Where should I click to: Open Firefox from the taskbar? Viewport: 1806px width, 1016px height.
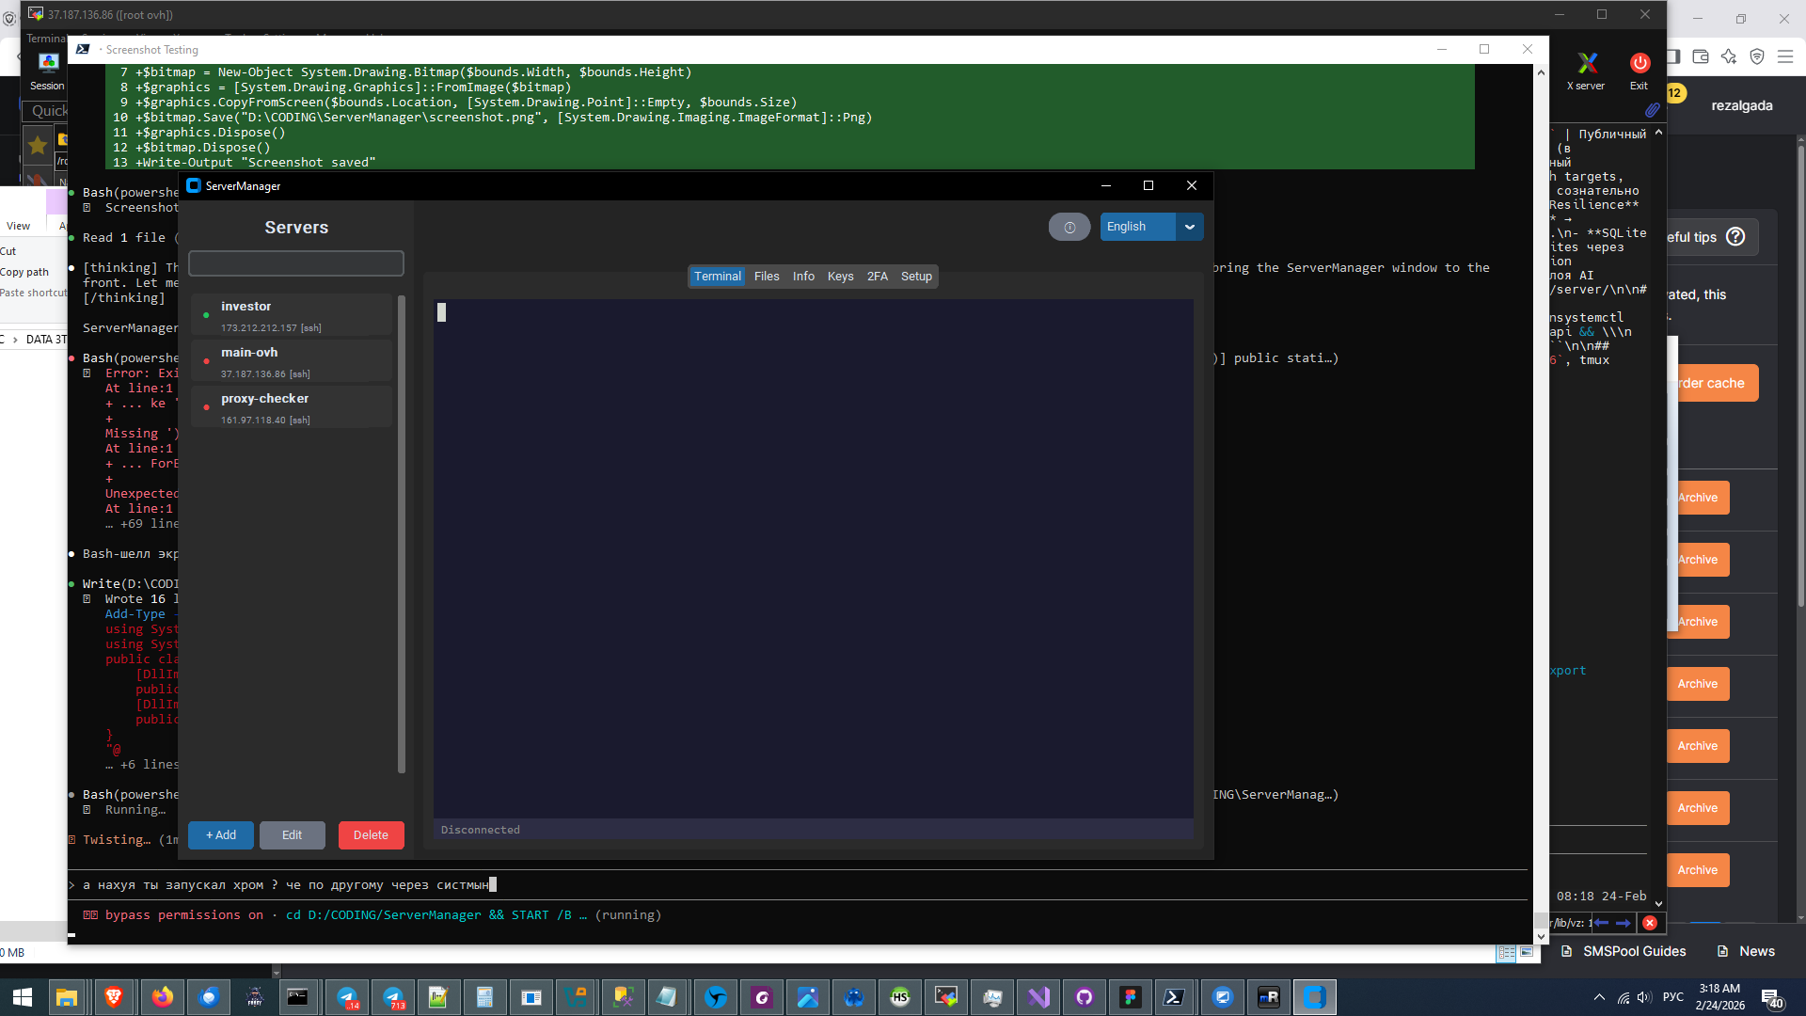tap(163, 997)
